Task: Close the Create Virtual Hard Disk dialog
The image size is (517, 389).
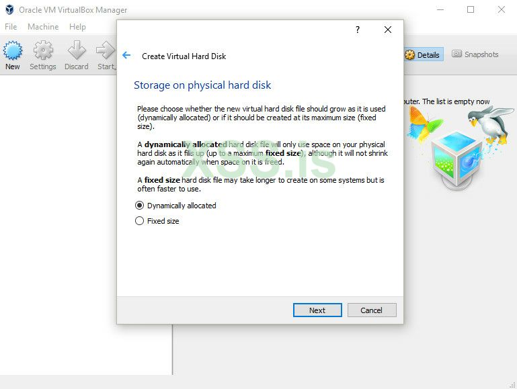Action: [x=388, y=30]
